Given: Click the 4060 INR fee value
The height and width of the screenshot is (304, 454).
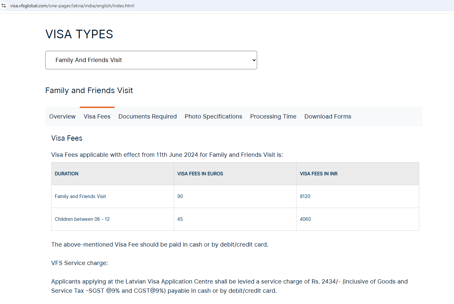Looking at the screenshot, I should [x=305, y=219].
